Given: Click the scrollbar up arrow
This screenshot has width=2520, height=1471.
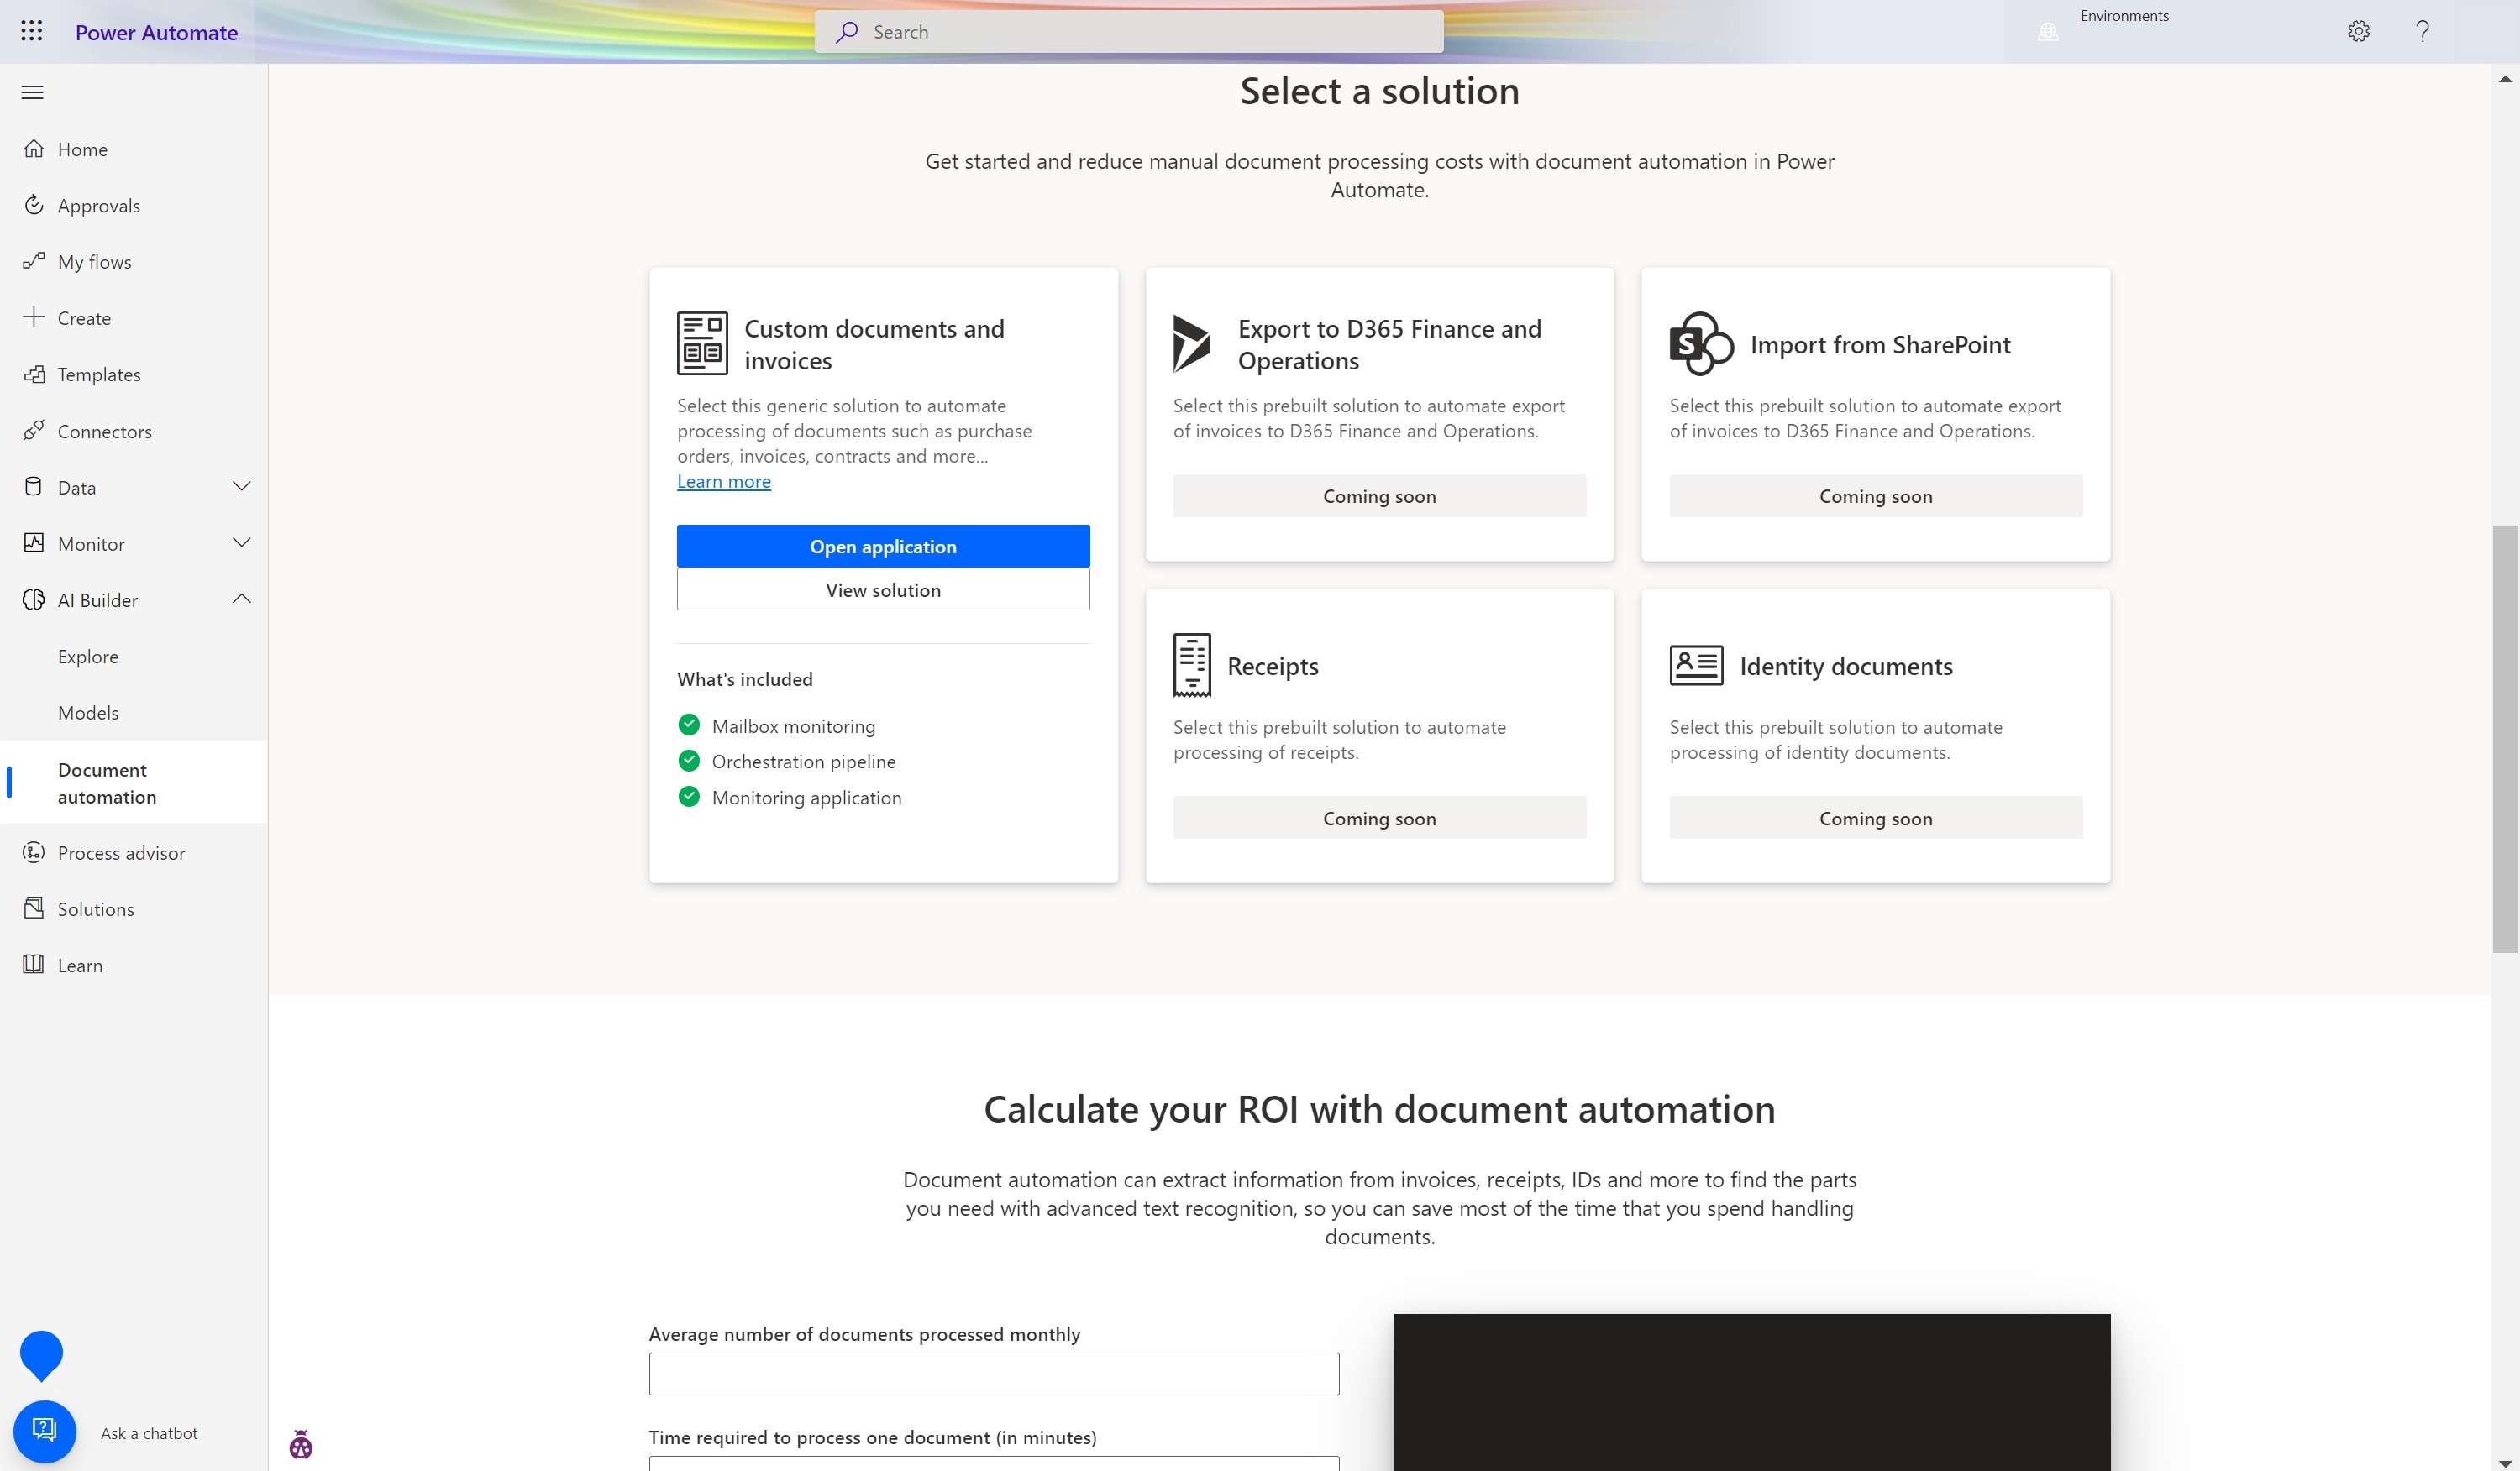Looking at the screenshot, I should pos(2505,78).
